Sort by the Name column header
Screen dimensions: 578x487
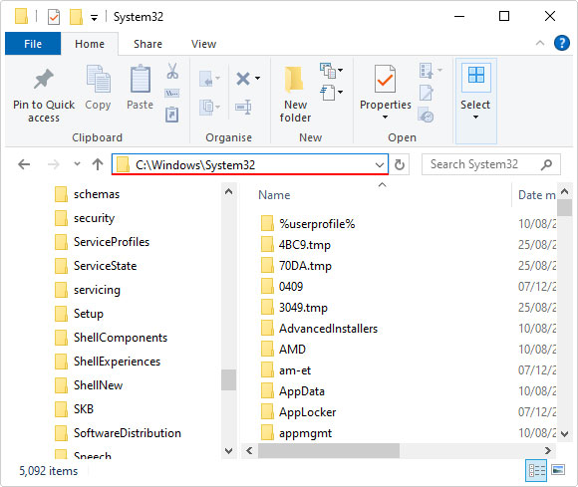pyautogui.click(x=274, y=195)
